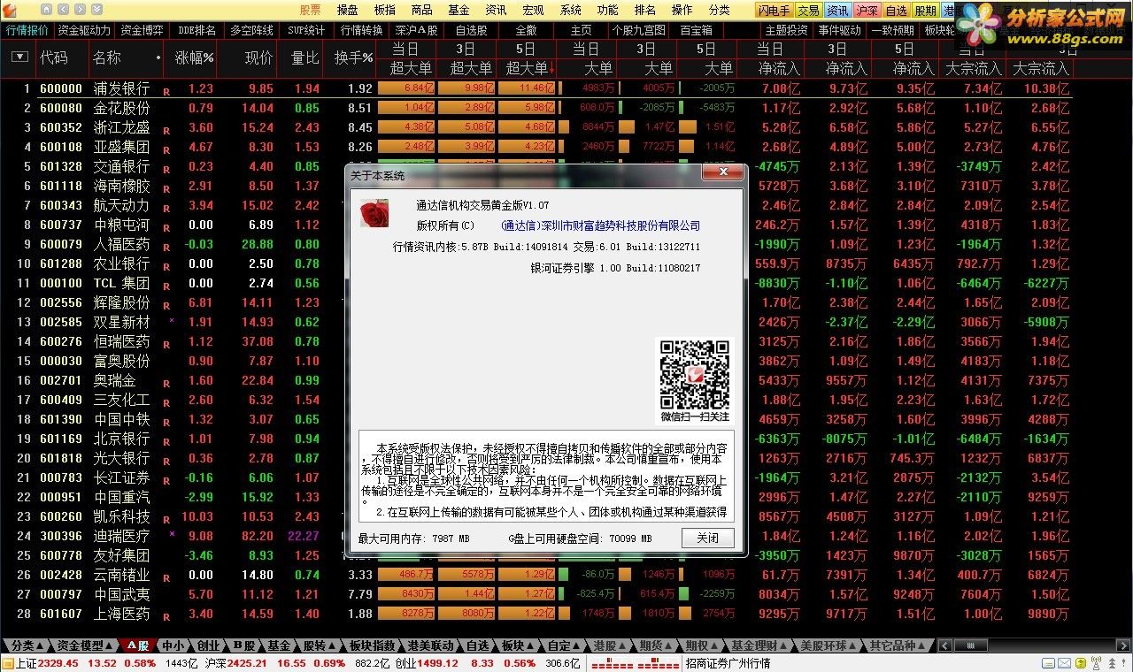Close the about dialog with X
The width and height of the screenshot is (1133, 672).
[722, 172]
